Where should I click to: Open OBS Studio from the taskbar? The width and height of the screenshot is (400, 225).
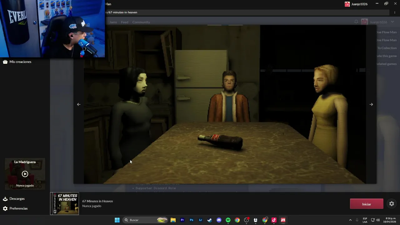click(x=247, y=220)
